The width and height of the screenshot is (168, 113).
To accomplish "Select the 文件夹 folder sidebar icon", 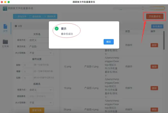I will 5,44.
